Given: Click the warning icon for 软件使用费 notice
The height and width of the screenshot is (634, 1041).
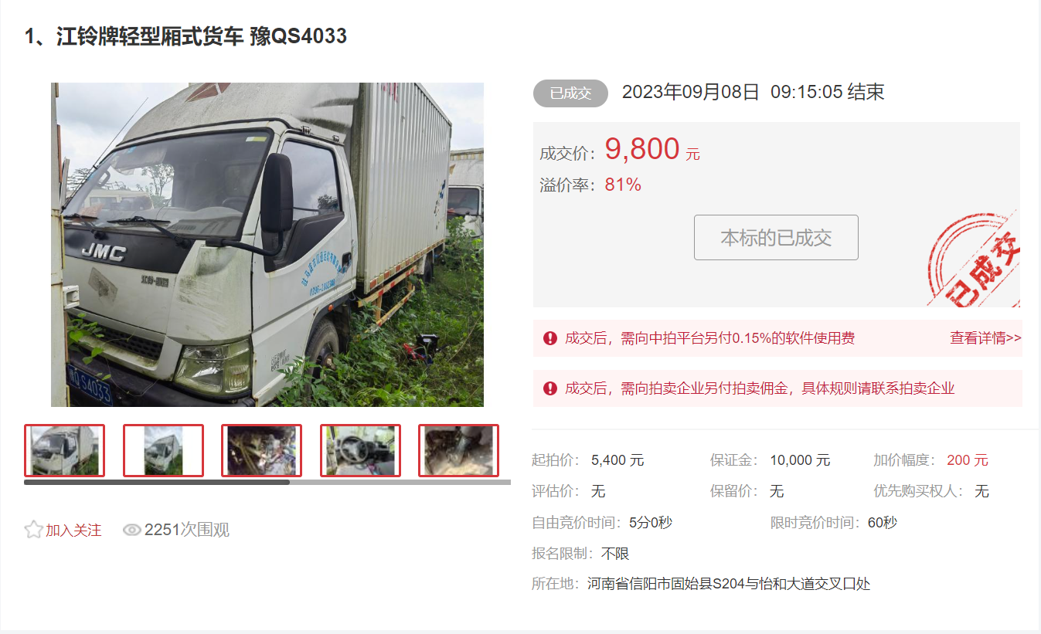Looking at the screenshot, I should point(550,338).
